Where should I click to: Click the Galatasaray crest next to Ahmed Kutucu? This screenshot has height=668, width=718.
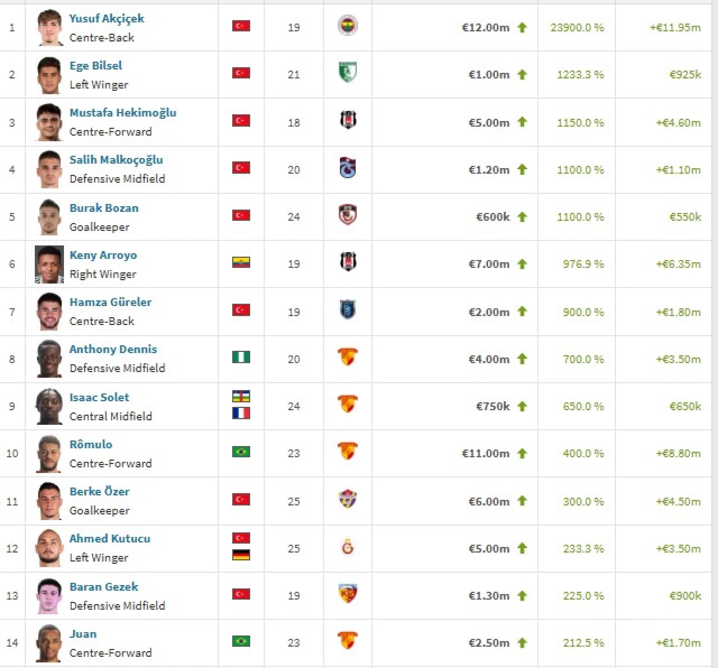coord(347,547)
